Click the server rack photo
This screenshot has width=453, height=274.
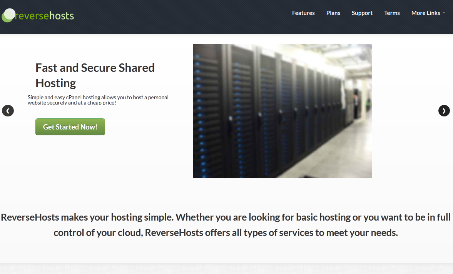(x=282, y=111)
